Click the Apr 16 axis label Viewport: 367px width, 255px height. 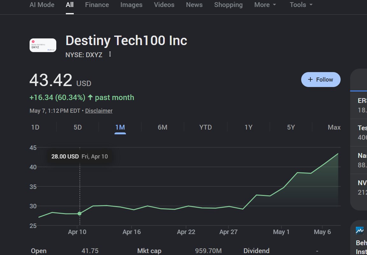pyautogui.click(x=132, y=232)
